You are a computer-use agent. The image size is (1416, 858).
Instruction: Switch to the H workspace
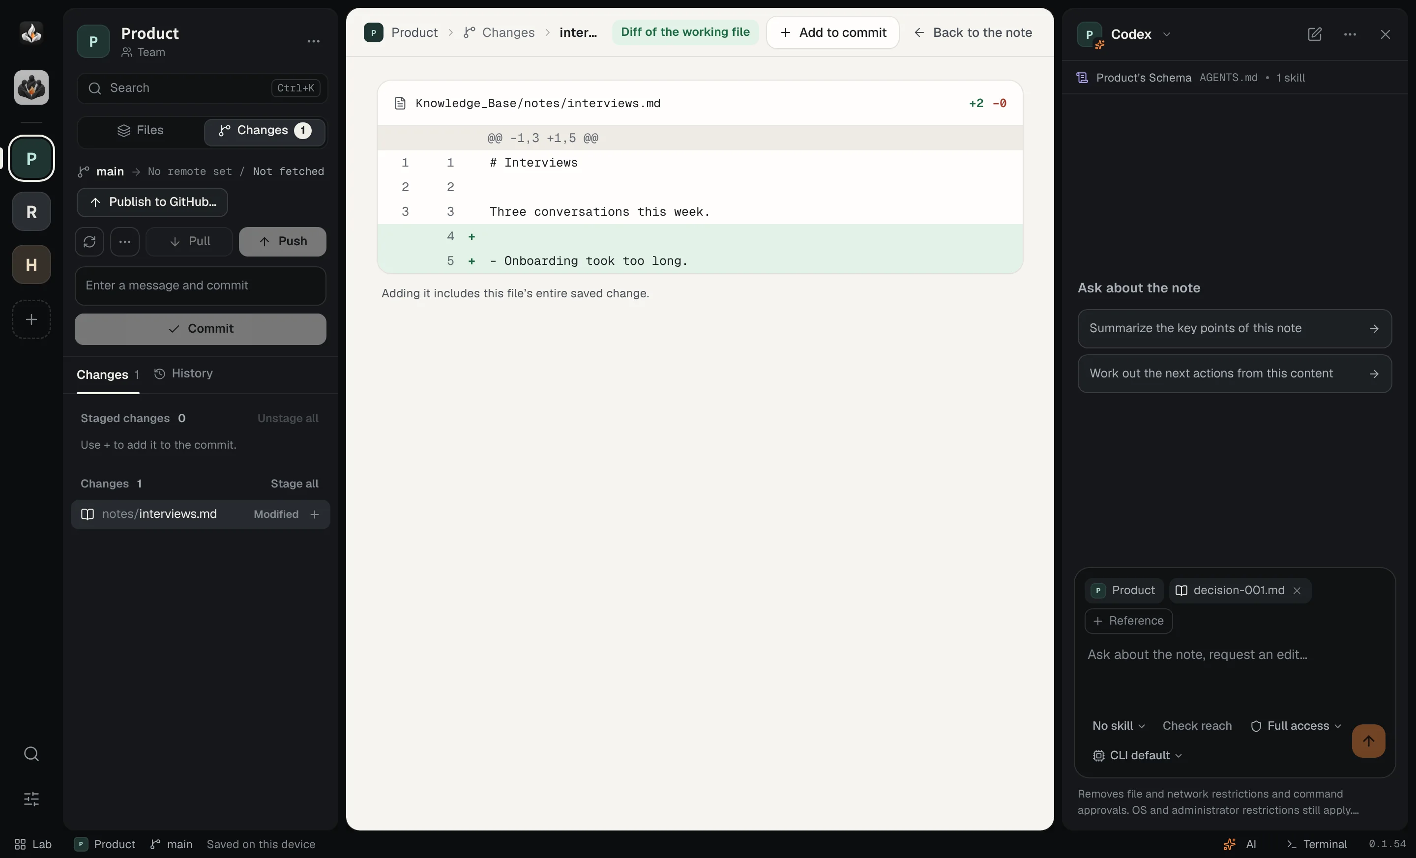pyautogui.click(x=31, y=265)
